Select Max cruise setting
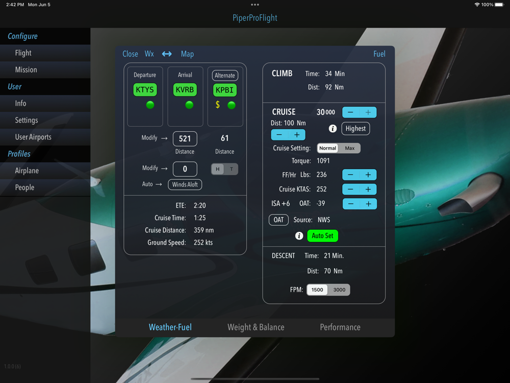Screen dimensions: 510x383 [350, 148]
